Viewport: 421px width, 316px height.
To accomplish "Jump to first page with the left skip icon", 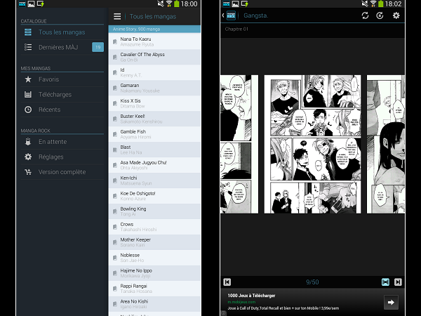I will click(227, 282).
